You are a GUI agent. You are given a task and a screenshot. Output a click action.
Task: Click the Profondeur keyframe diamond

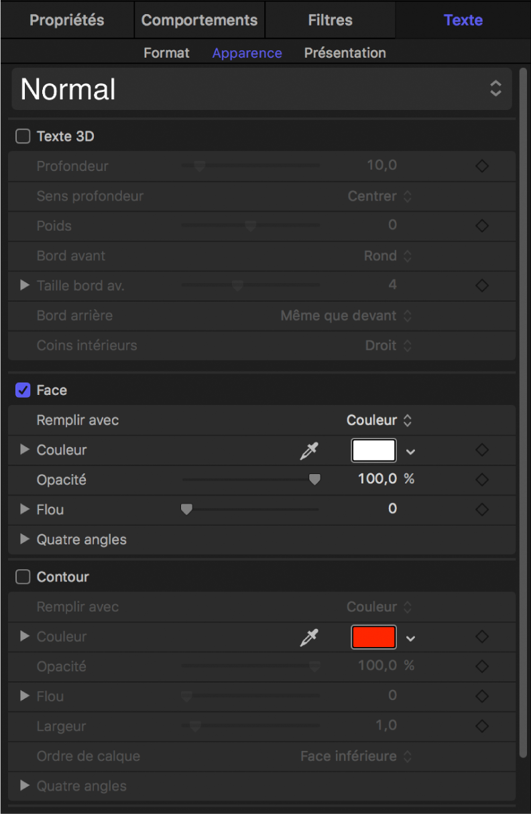pos(481,166)
